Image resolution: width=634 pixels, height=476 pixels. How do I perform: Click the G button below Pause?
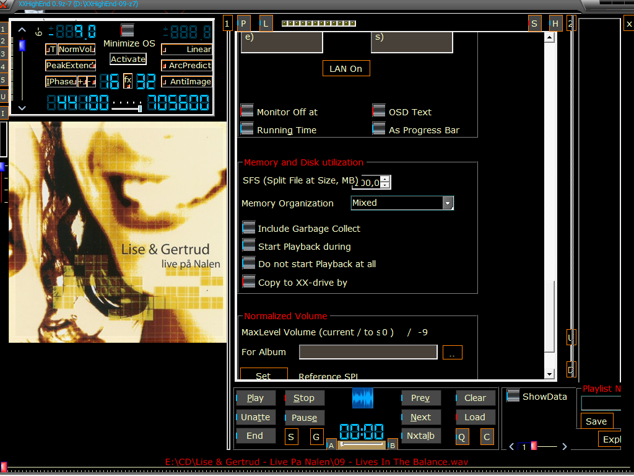(x=316, y=437)
